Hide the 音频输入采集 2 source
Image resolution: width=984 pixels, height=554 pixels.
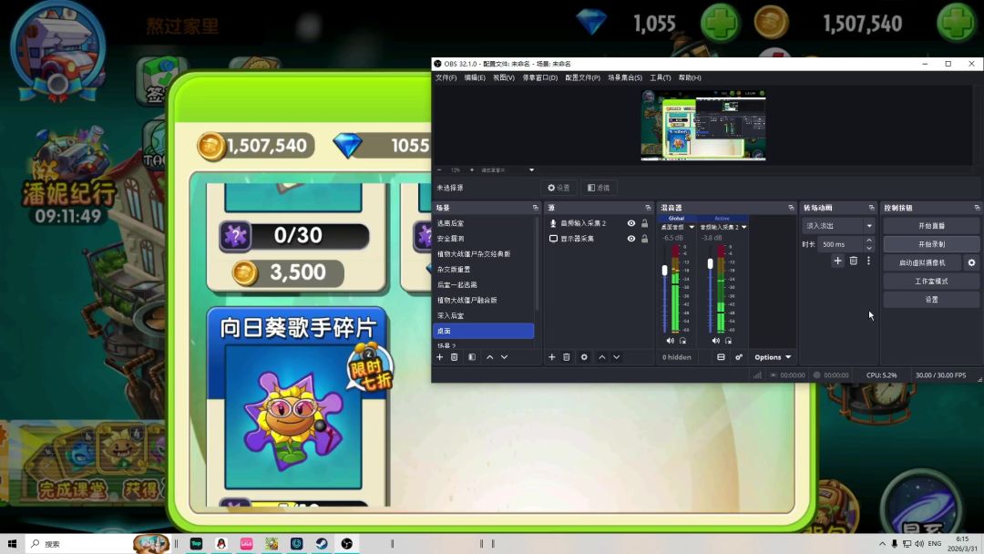630,223
